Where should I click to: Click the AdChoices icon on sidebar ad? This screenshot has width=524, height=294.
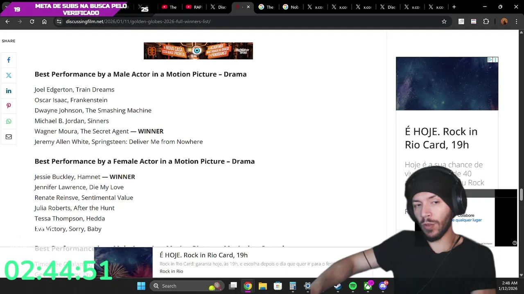click(490, 60)
